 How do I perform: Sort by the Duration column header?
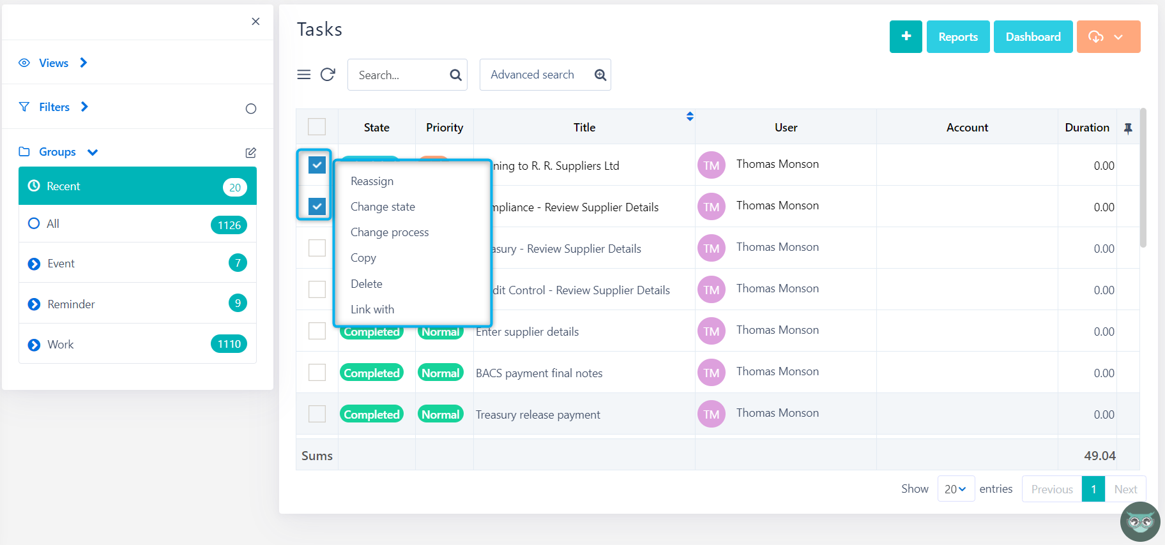1087,127
